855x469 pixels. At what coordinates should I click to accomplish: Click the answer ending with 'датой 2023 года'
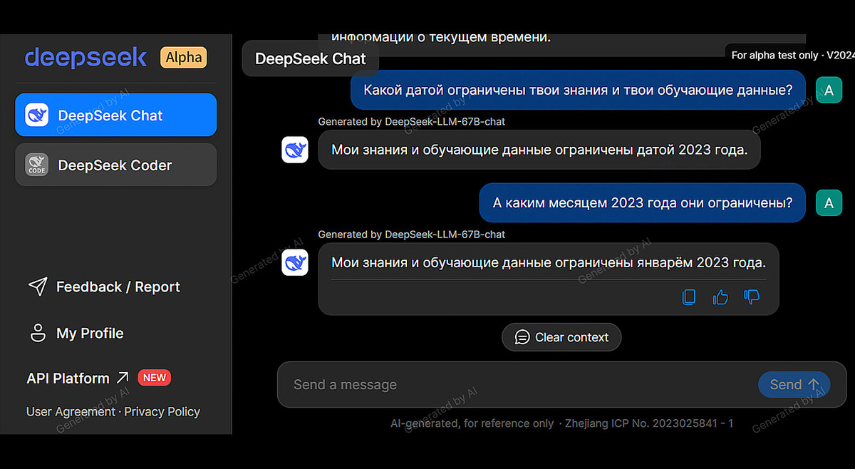[539, 150]
